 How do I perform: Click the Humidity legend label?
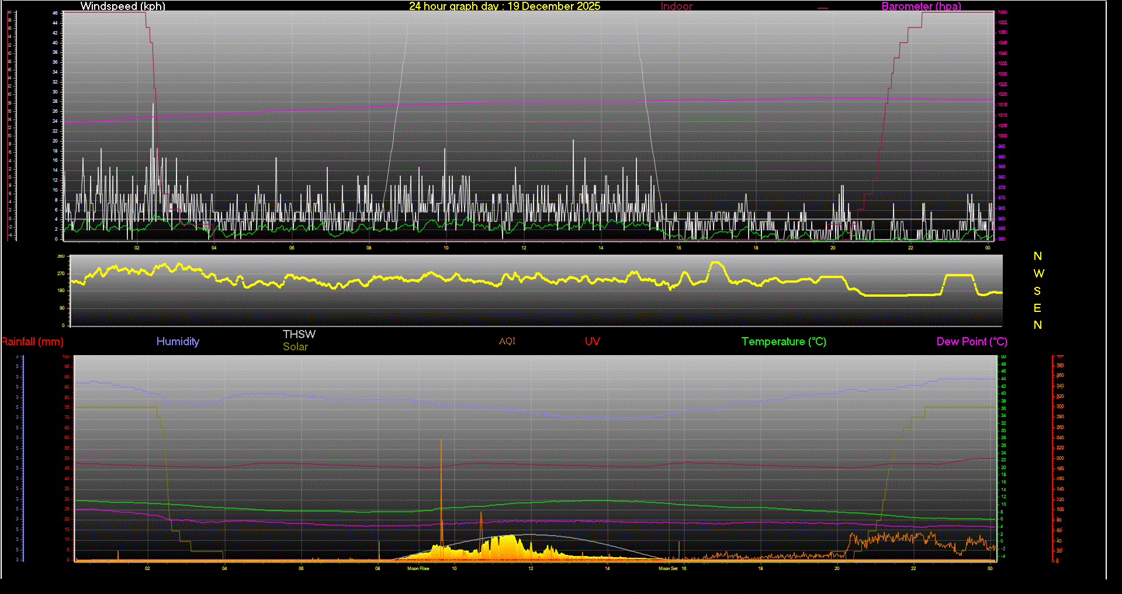coord(178,342)
